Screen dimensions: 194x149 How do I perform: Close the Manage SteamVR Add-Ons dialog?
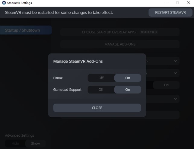(x=97, y=108)
